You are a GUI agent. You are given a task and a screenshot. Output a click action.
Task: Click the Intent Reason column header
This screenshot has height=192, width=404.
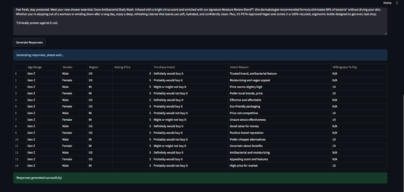(x=280, y=67)
